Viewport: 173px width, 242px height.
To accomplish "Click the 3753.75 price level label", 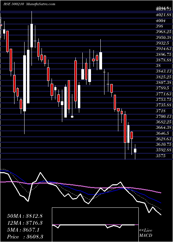I will (x=164, y=100).
